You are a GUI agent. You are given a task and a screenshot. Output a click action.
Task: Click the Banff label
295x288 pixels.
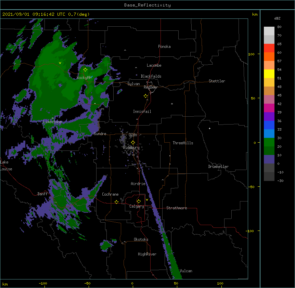pyautogui.click(x=42, y=194)
